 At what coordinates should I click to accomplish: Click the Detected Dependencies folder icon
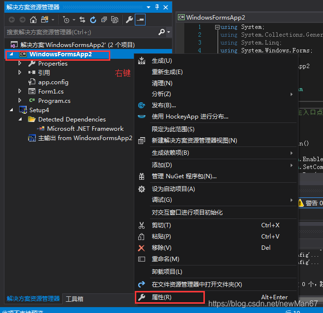(32, 119)
